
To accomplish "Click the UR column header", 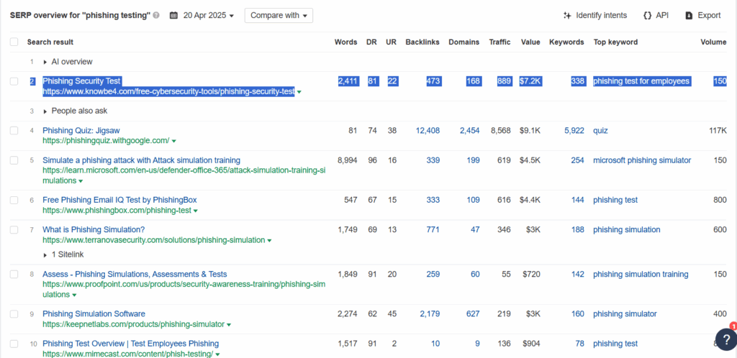I will click(x=391, y=42).
